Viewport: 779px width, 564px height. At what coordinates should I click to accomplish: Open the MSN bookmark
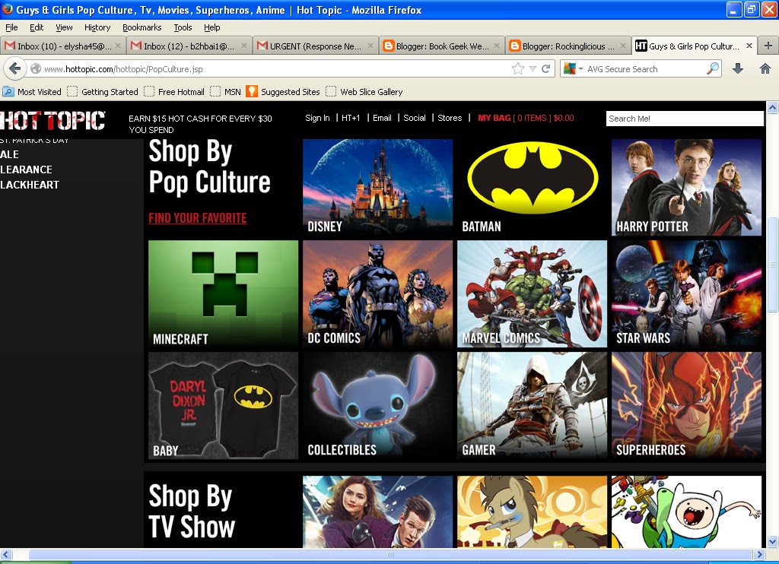click(225, 92)
